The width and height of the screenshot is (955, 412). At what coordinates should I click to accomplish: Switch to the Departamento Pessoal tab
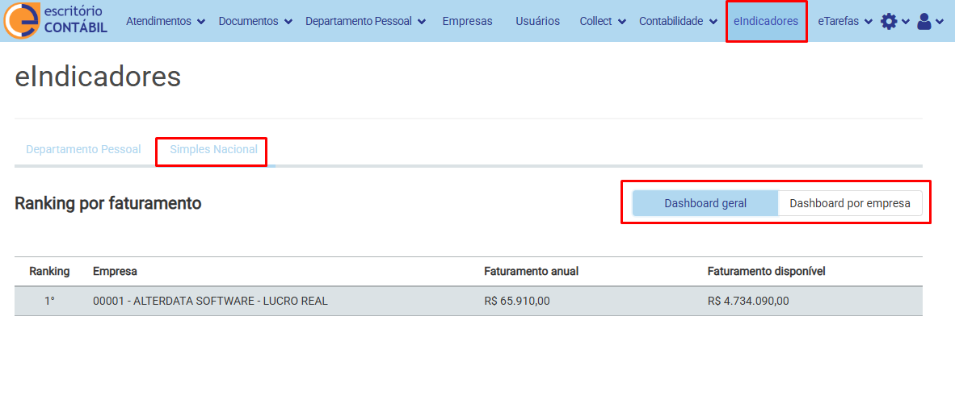(83, 149)
